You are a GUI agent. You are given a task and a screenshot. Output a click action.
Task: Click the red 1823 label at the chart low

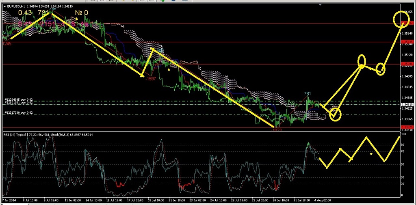tap(277, 129)
